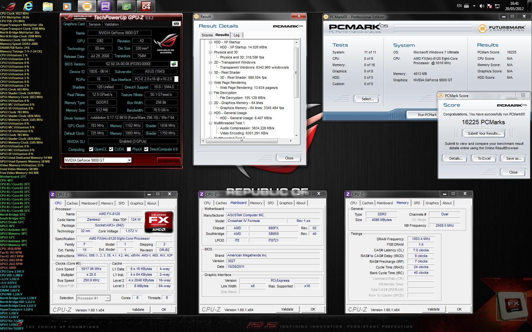Show hidden tray icons arrow
This screenshot has width=532, height=332.
[474, 6]
